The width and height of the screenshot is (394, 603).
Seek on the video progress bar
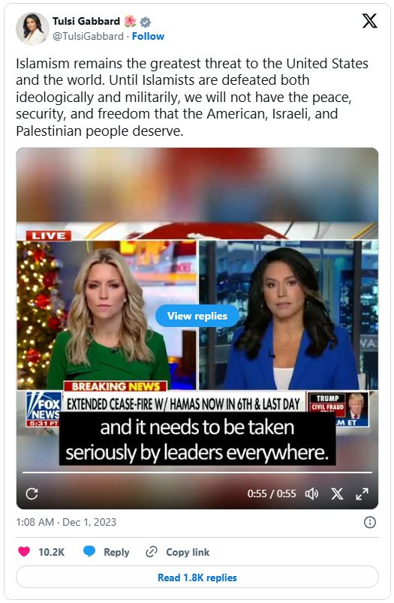(x=197, y=472)
